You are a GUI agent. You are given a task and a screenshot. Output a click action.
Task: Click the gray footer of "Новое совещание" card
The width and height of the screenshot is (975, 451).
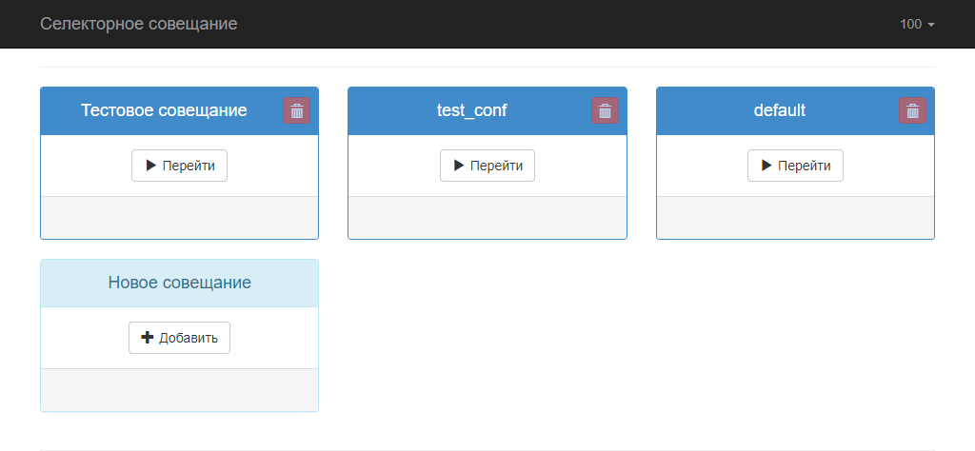point(179,390)
